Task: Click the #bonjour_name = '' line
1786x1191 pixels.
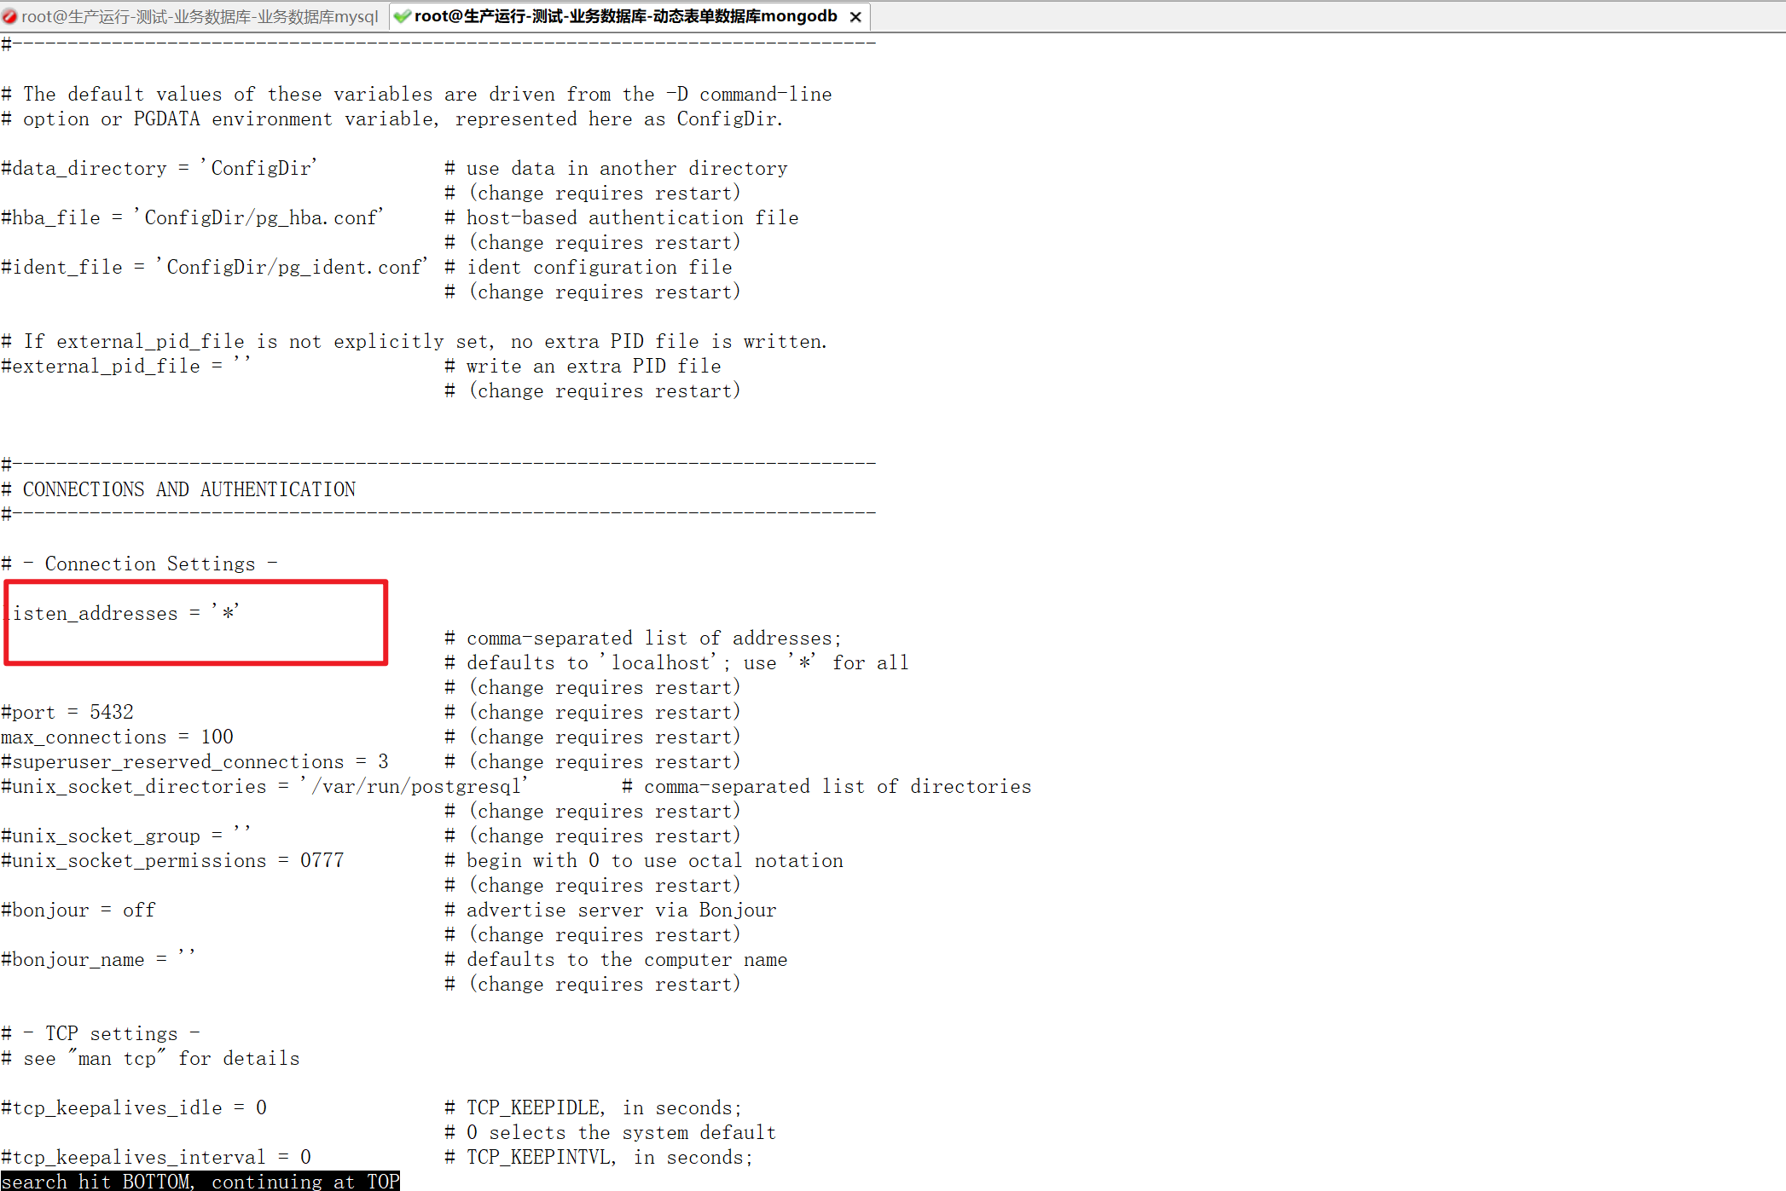Action: 98,959
